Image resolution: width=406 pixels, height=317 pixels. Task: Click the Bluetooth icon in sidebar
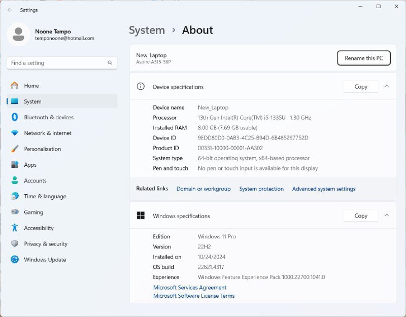click(x=15, y=117)
